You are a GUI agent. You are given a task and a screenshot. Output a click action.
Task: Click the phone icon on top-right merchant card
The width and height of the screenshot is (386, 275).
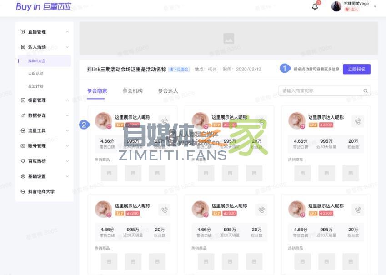point(358,121)
